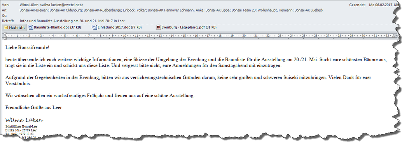
Task: Click signature name 'Wilma Lüken'
Action: (24, 120)
